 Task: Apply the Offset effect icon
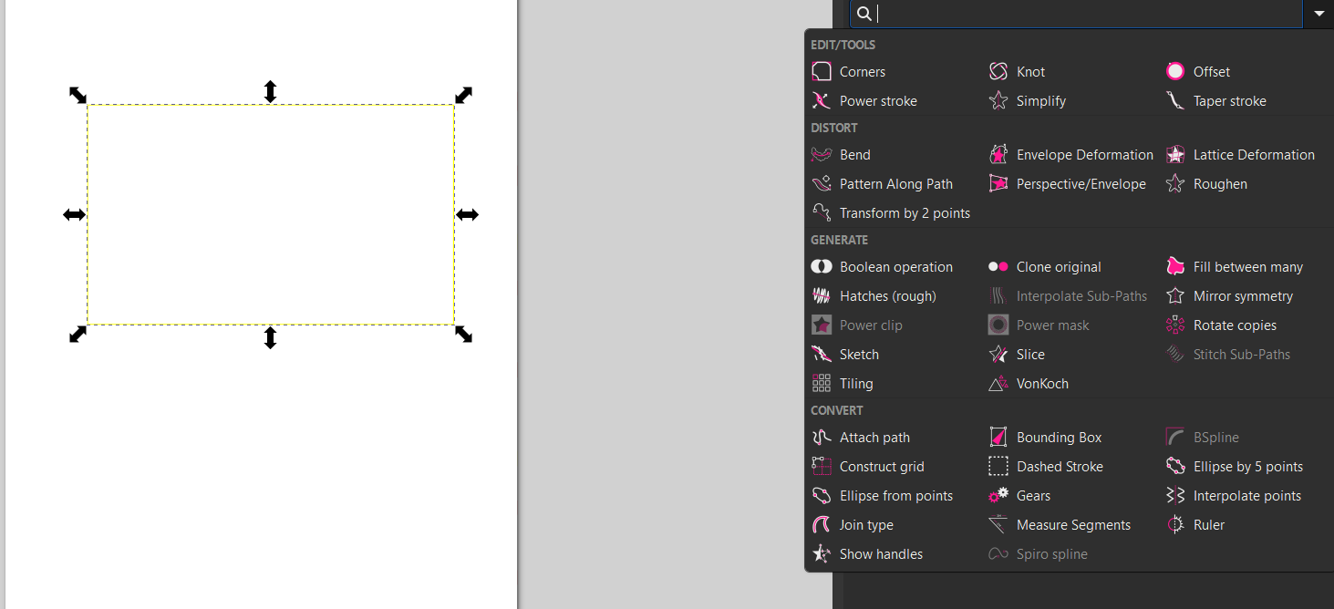coord(1175,72)
